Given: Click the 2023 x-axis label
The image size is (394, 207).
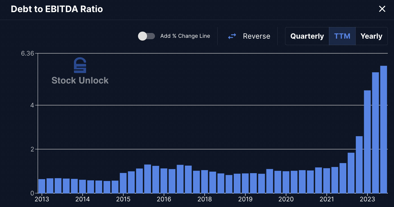Looking at the screenshot, I should (367, 199).
